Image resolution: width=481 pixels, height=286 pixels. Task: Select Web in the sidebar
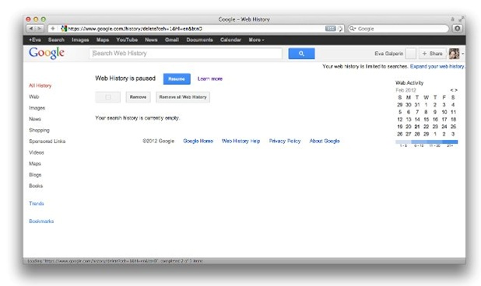pyautogui.click(x=33, y=97)
